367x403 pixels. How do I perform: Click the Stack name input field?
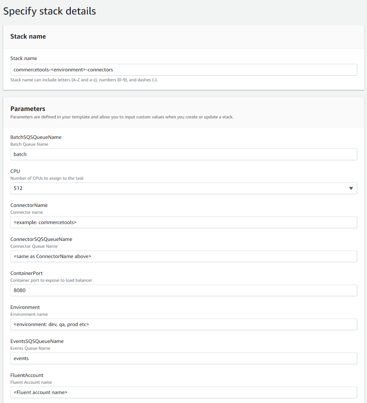[183, 70]
